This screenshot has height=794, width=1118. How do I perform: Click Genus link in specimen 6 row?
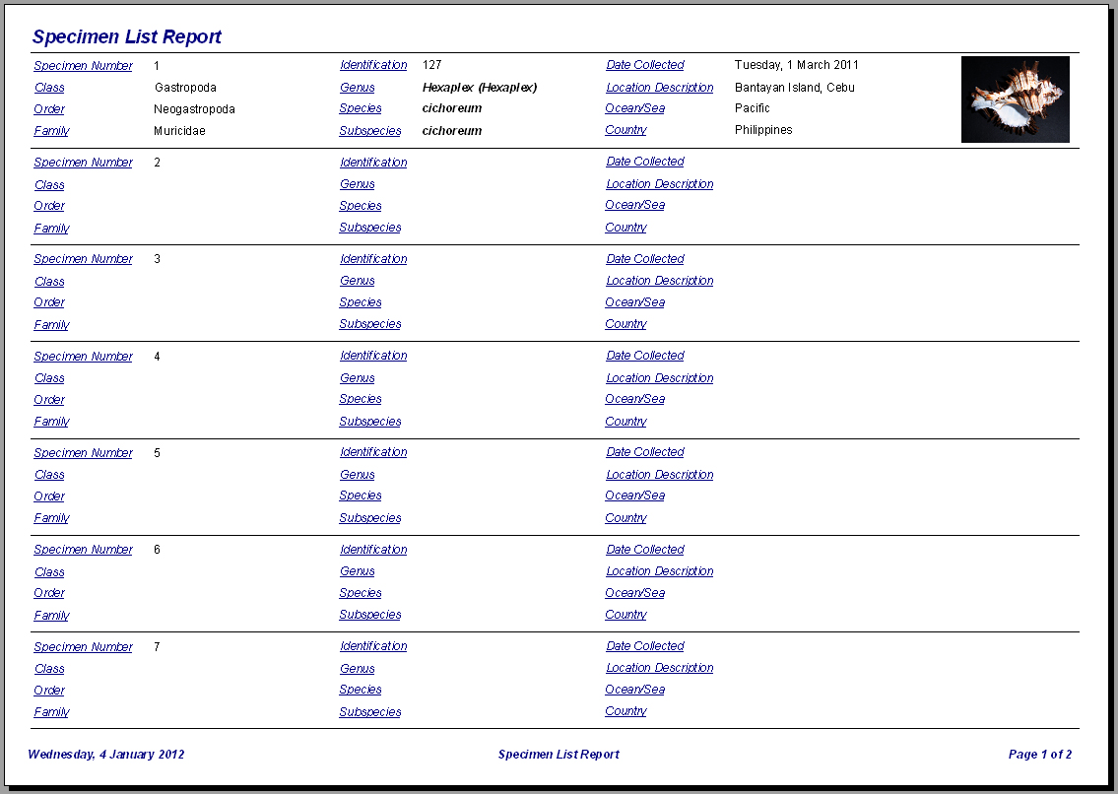click(358, 571)
